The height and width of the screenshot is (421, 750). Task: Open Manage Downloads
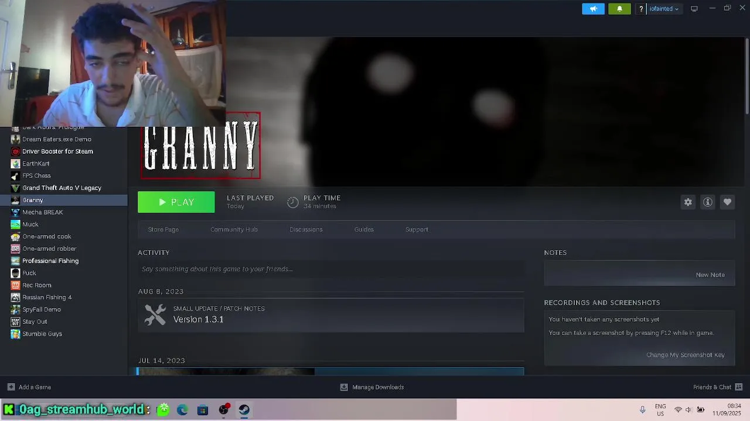372,387
